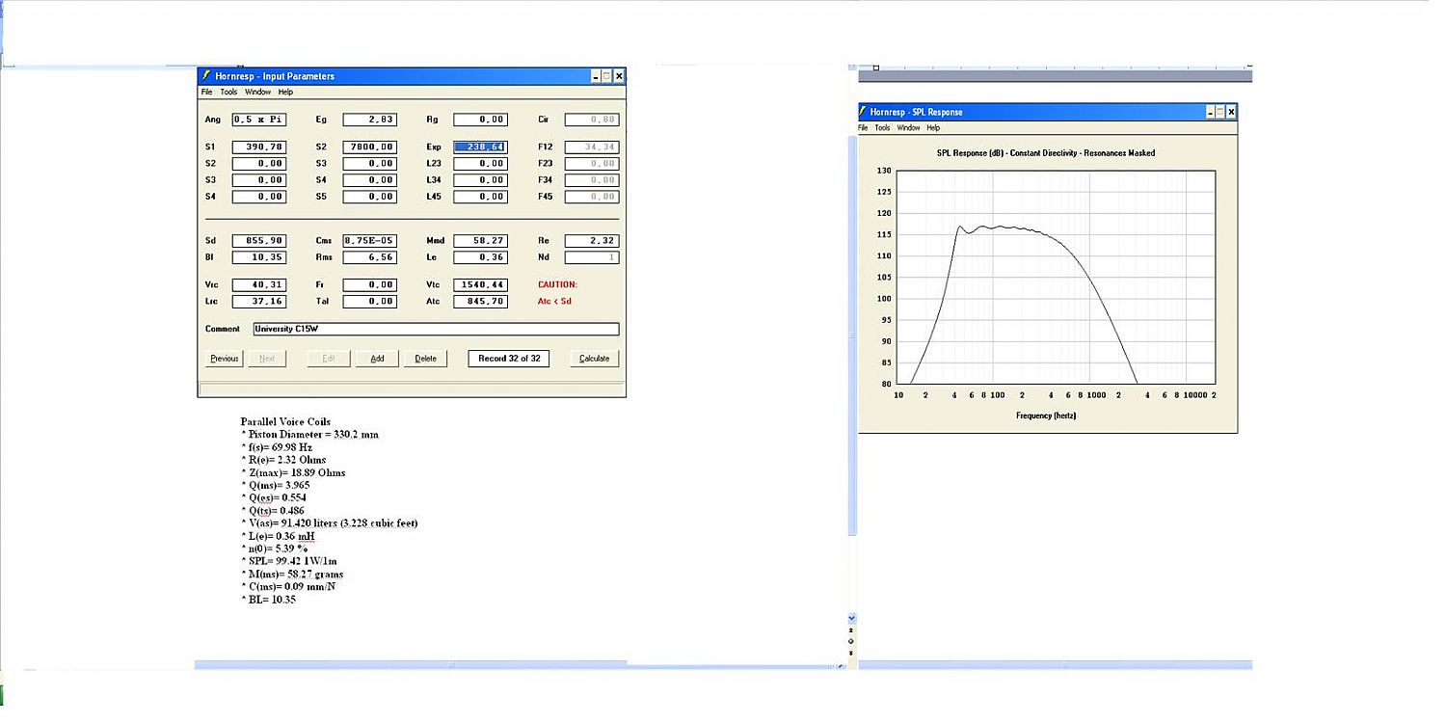This screenshot has height=723, width=1446.
Task: Open File menu in SPL Response window
Action: coord(865,128)
